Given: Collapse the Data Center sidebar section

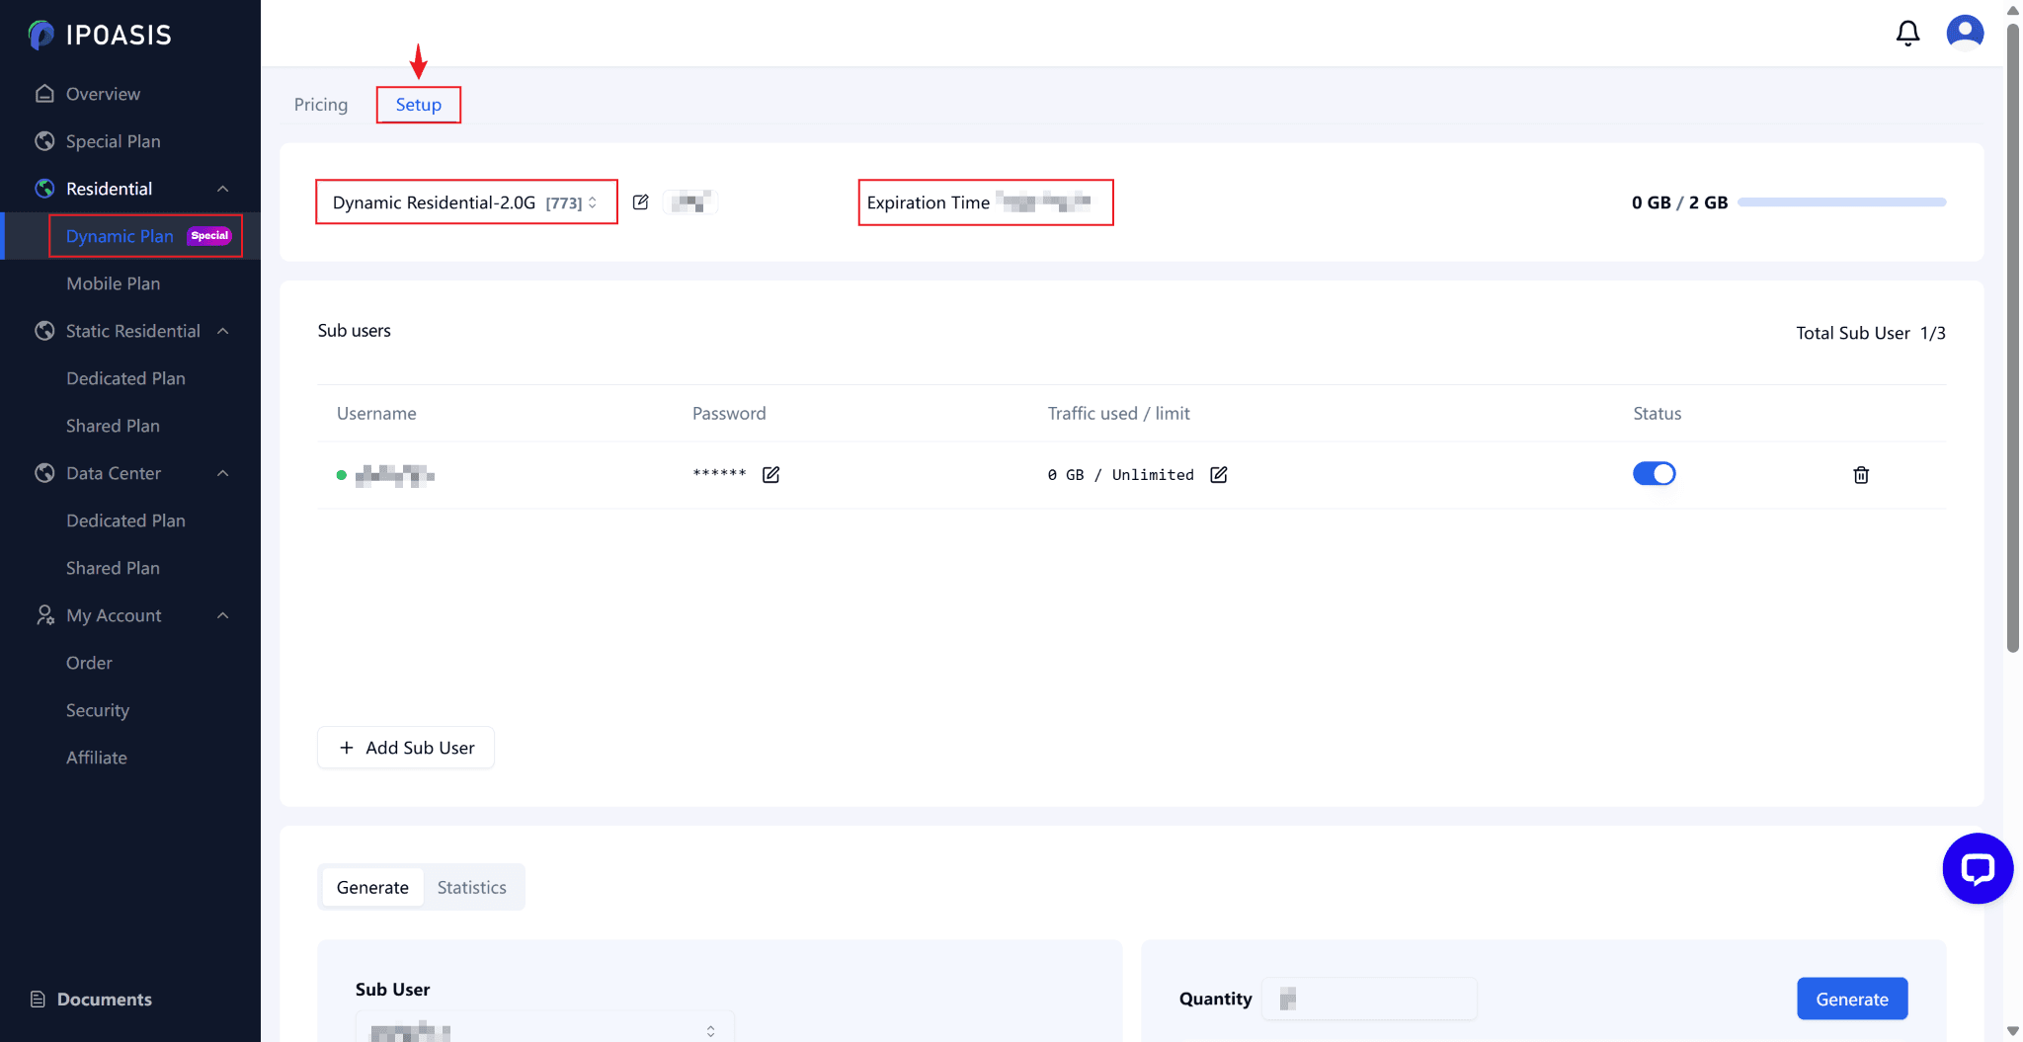Looking at the screenshot, I should (223, 473).
